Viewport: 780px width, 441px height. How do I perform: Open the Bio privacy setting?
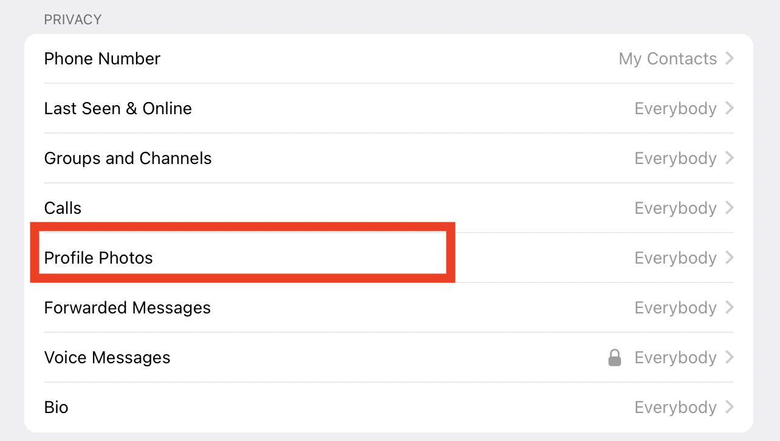(389, 408)
